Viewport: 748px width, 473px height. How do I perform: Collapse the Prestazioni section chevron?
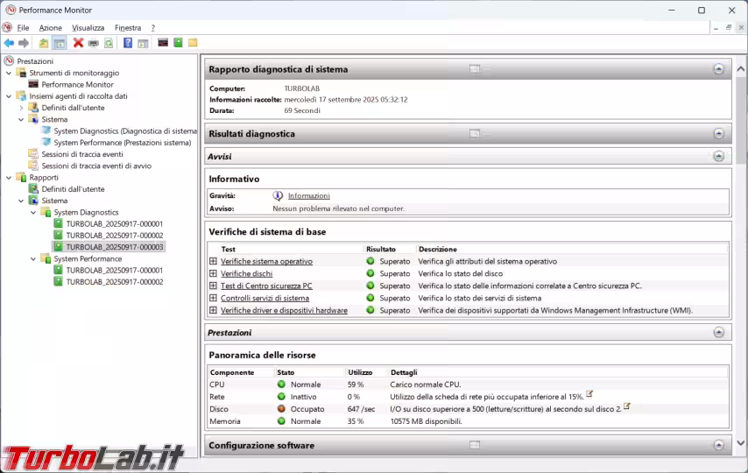[x=718, y=333]
